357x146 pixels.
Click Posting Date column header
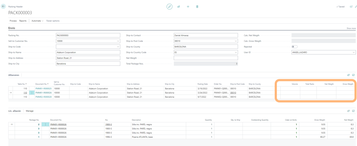click(203, 84)
